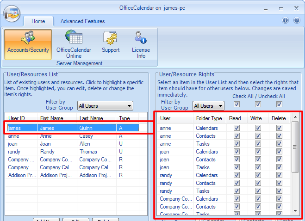Screen dimensions: 305x221
Task: Select user anne Casey row
Action: (x=73, y=136)
